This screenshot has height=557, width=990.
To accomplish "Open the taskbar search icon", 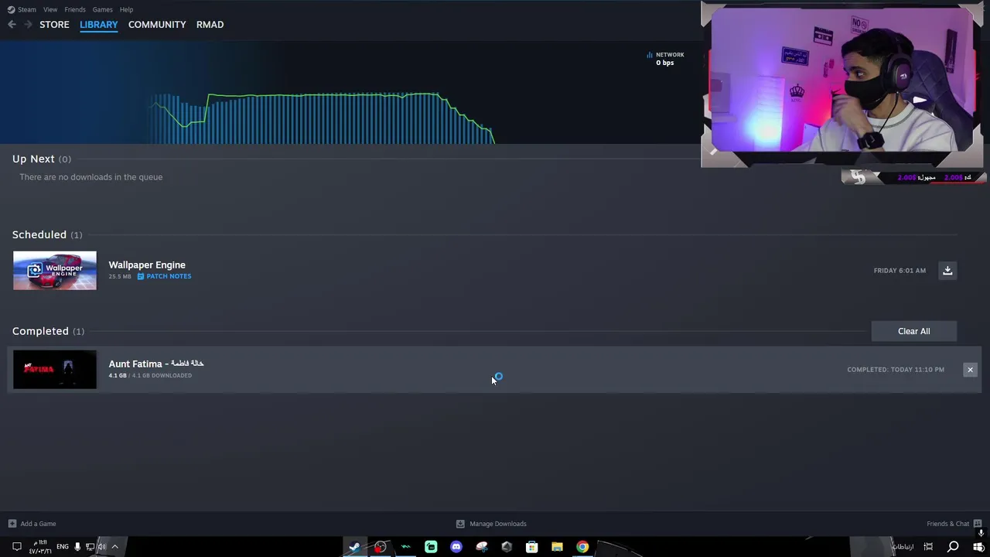I will coord(953,547).
